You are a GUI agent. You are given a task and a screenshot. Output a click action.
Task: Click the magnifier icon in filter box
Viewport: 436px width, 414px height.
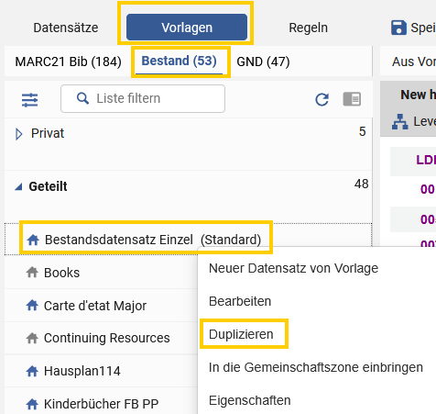82,98
